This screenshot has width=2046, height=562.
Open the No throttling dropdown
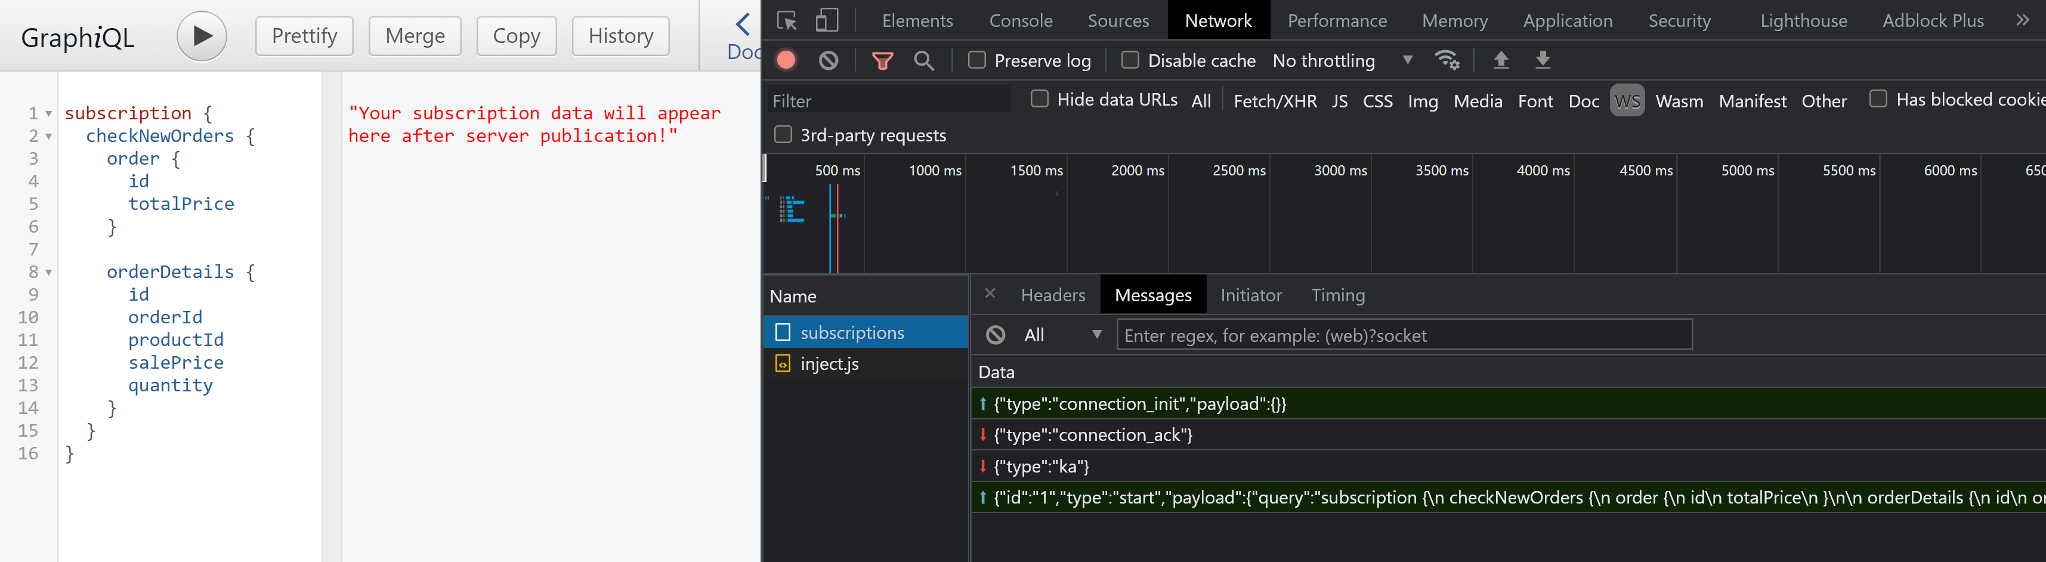click(x=1342, y=60)
